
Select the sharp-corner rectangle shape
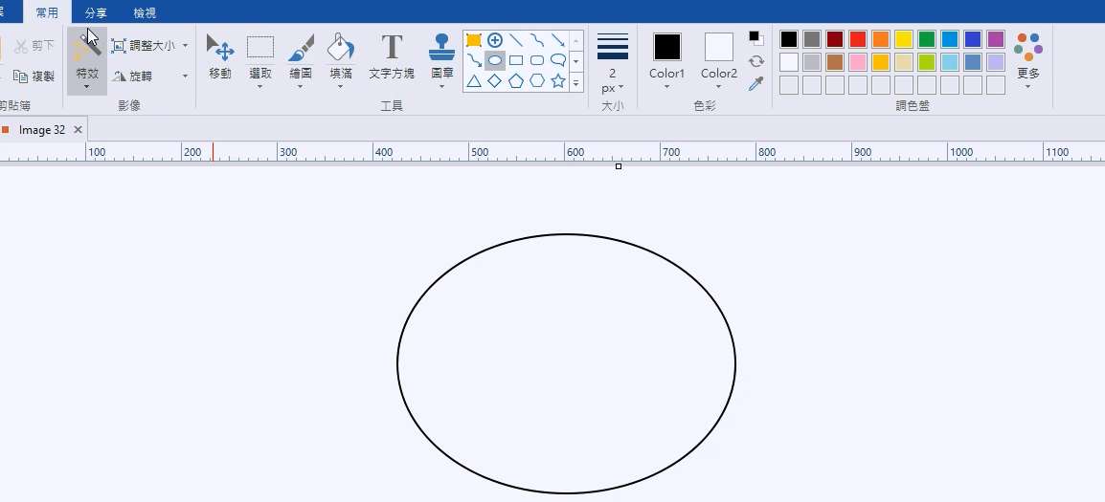pyautogui.click(x=516, y=60)
